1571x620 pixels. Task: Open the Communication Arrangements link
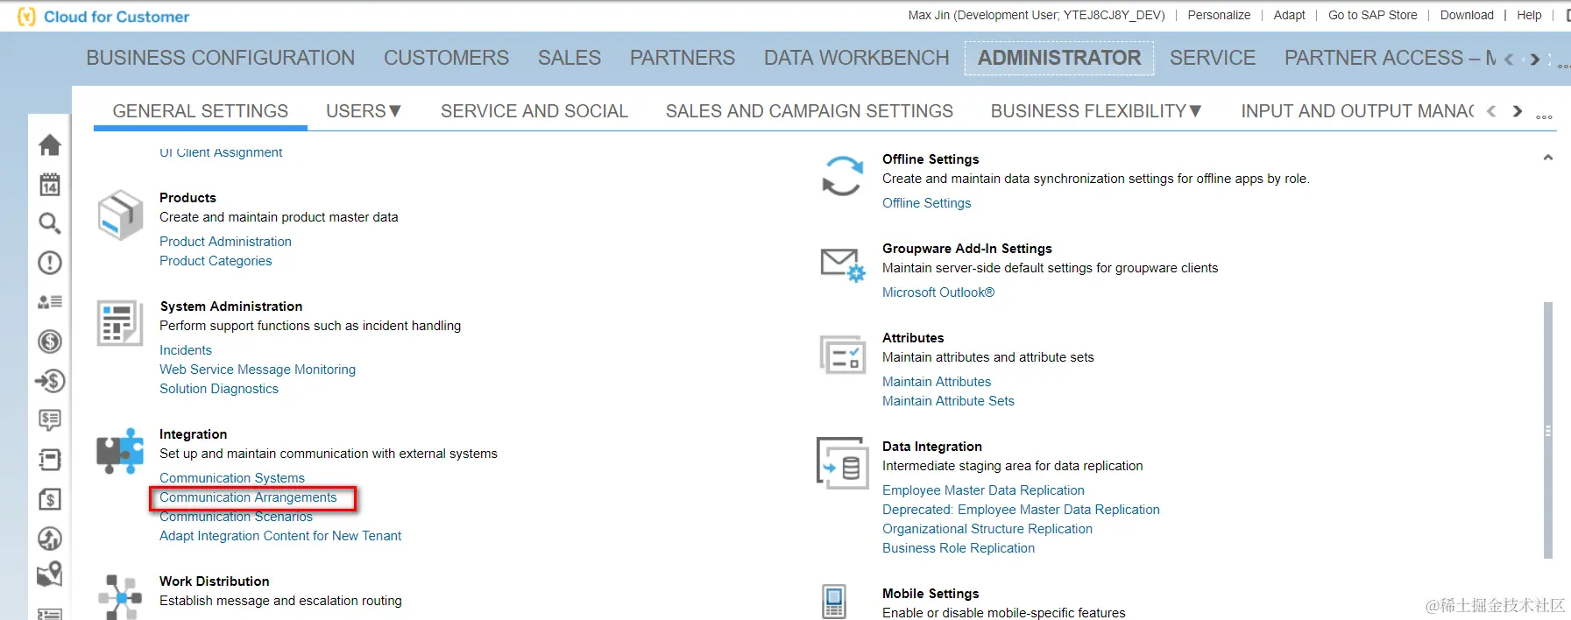click(248, 497)
